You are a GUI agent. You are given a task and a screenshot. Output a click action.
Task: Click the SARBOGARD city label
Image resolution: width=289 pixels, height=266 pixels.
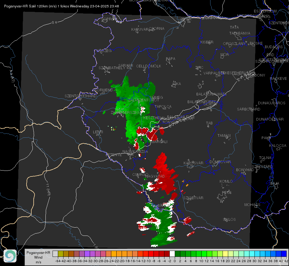249,109
